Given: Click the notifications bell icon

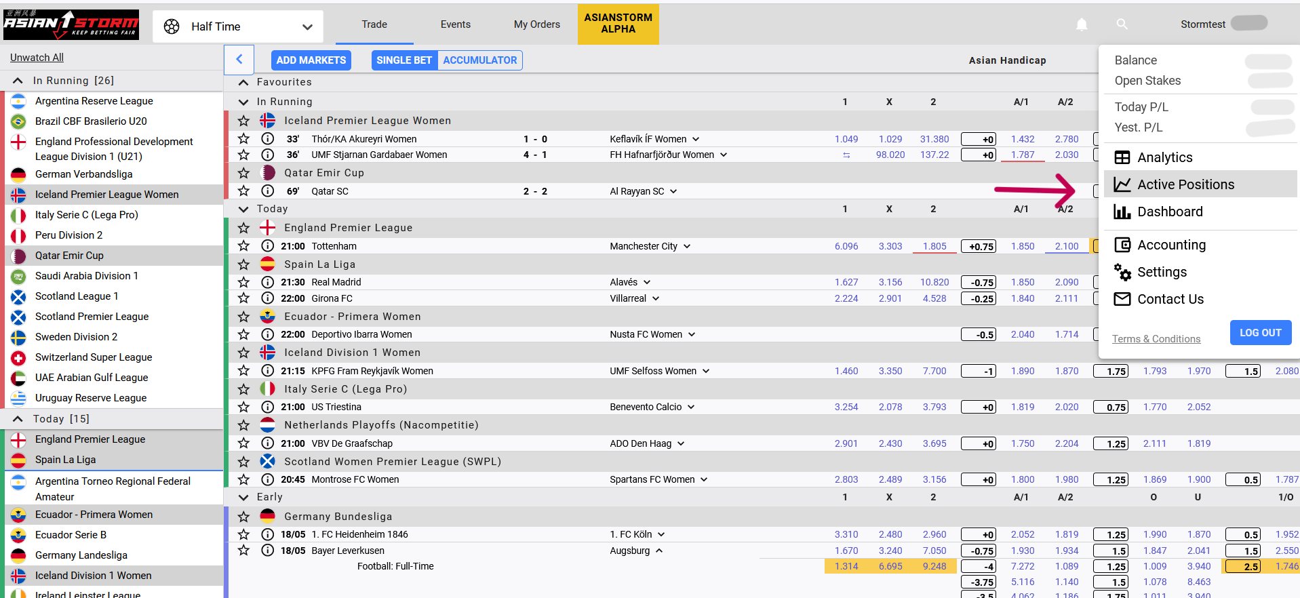Looking at the screenshot, I should [x=1082, y=24].
